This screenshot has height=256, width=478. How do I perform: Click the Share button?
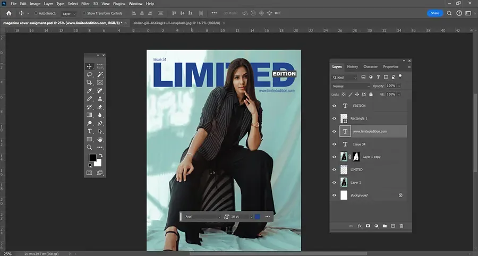tap(434, 13)
